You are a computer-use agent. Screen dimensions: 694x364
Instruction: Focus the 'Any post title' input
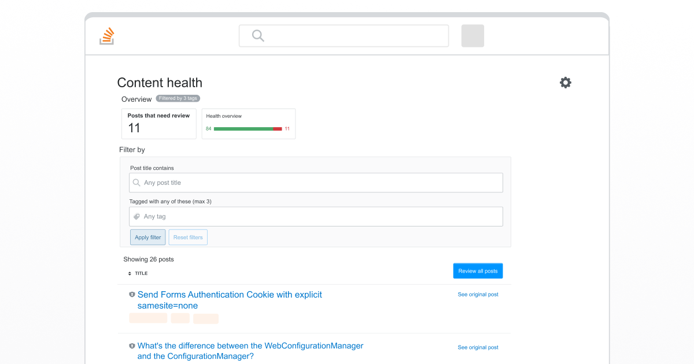click(316, 183)
